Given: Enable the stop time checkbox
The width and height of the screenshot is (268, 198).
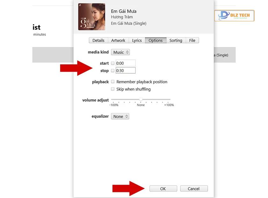Looking at the screenshot, I should (113, 70).
